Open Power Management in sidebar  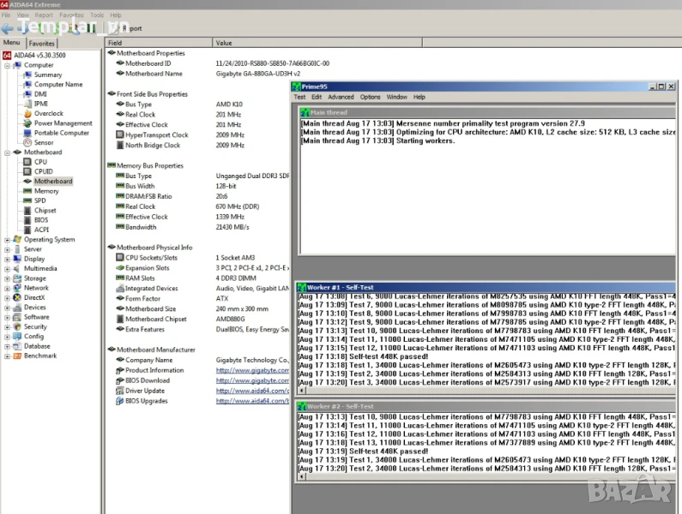[63, 123]
